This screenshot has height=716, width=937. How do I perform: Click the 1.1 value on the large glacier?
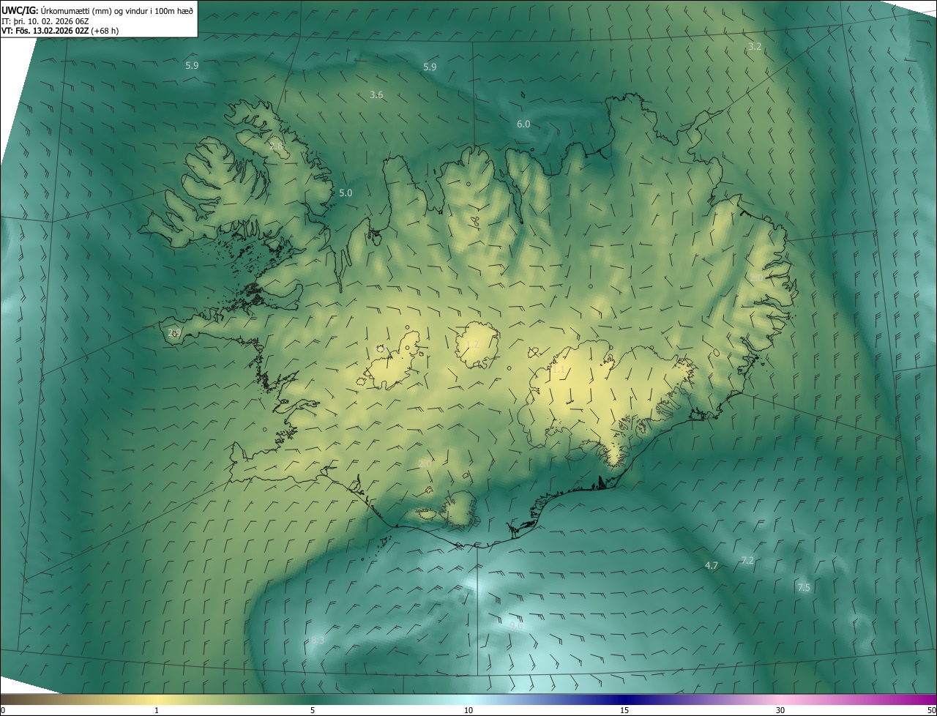(x=558, y=370)
